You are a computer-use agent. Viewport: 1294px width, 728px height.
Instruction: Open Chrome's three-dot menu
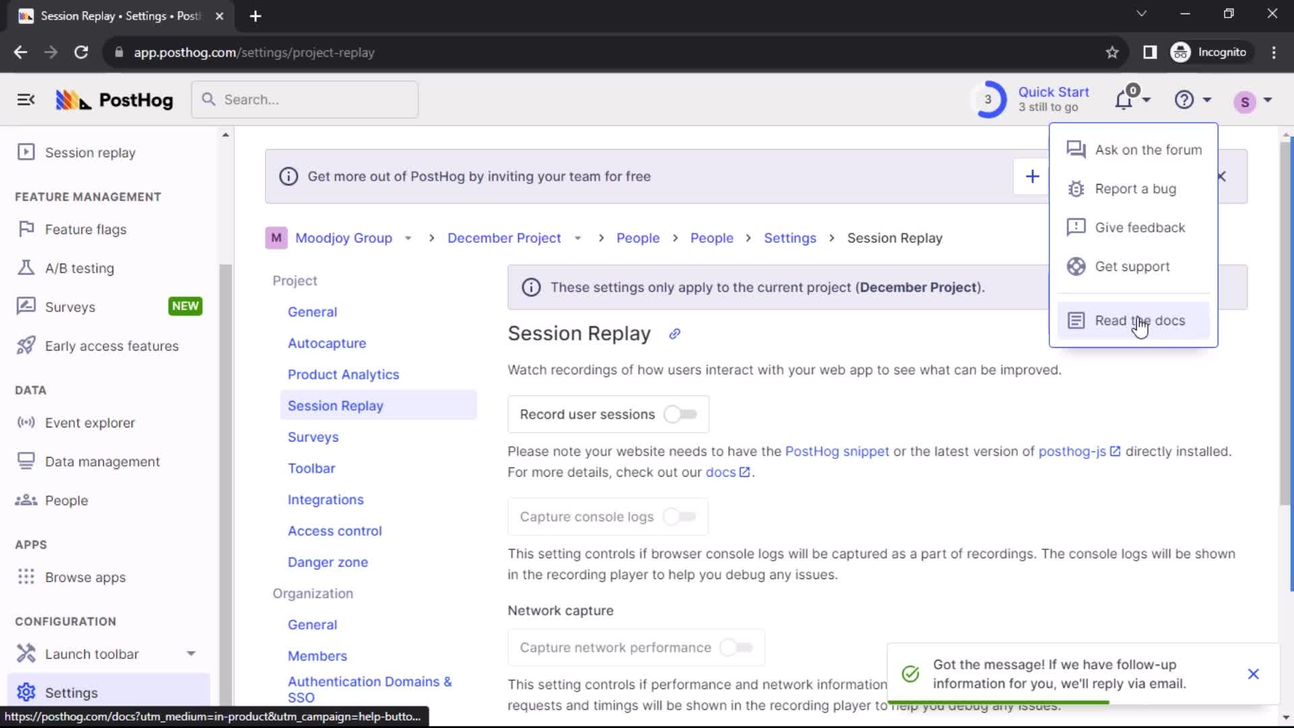click(x=1274, y=53)
